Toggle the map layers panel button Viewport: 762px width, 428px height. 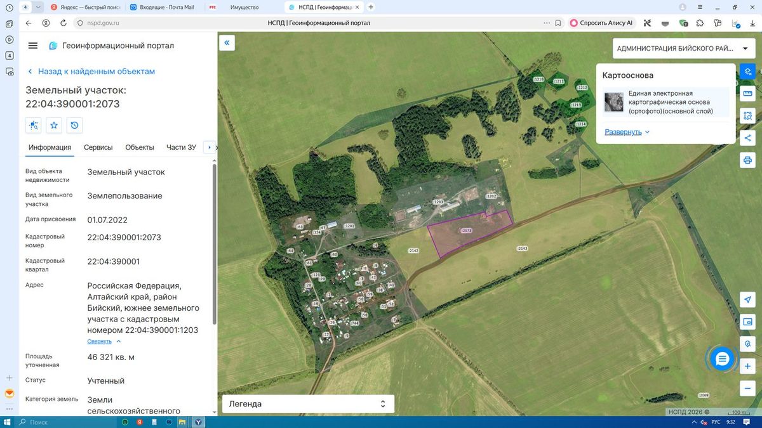point(748,72)
